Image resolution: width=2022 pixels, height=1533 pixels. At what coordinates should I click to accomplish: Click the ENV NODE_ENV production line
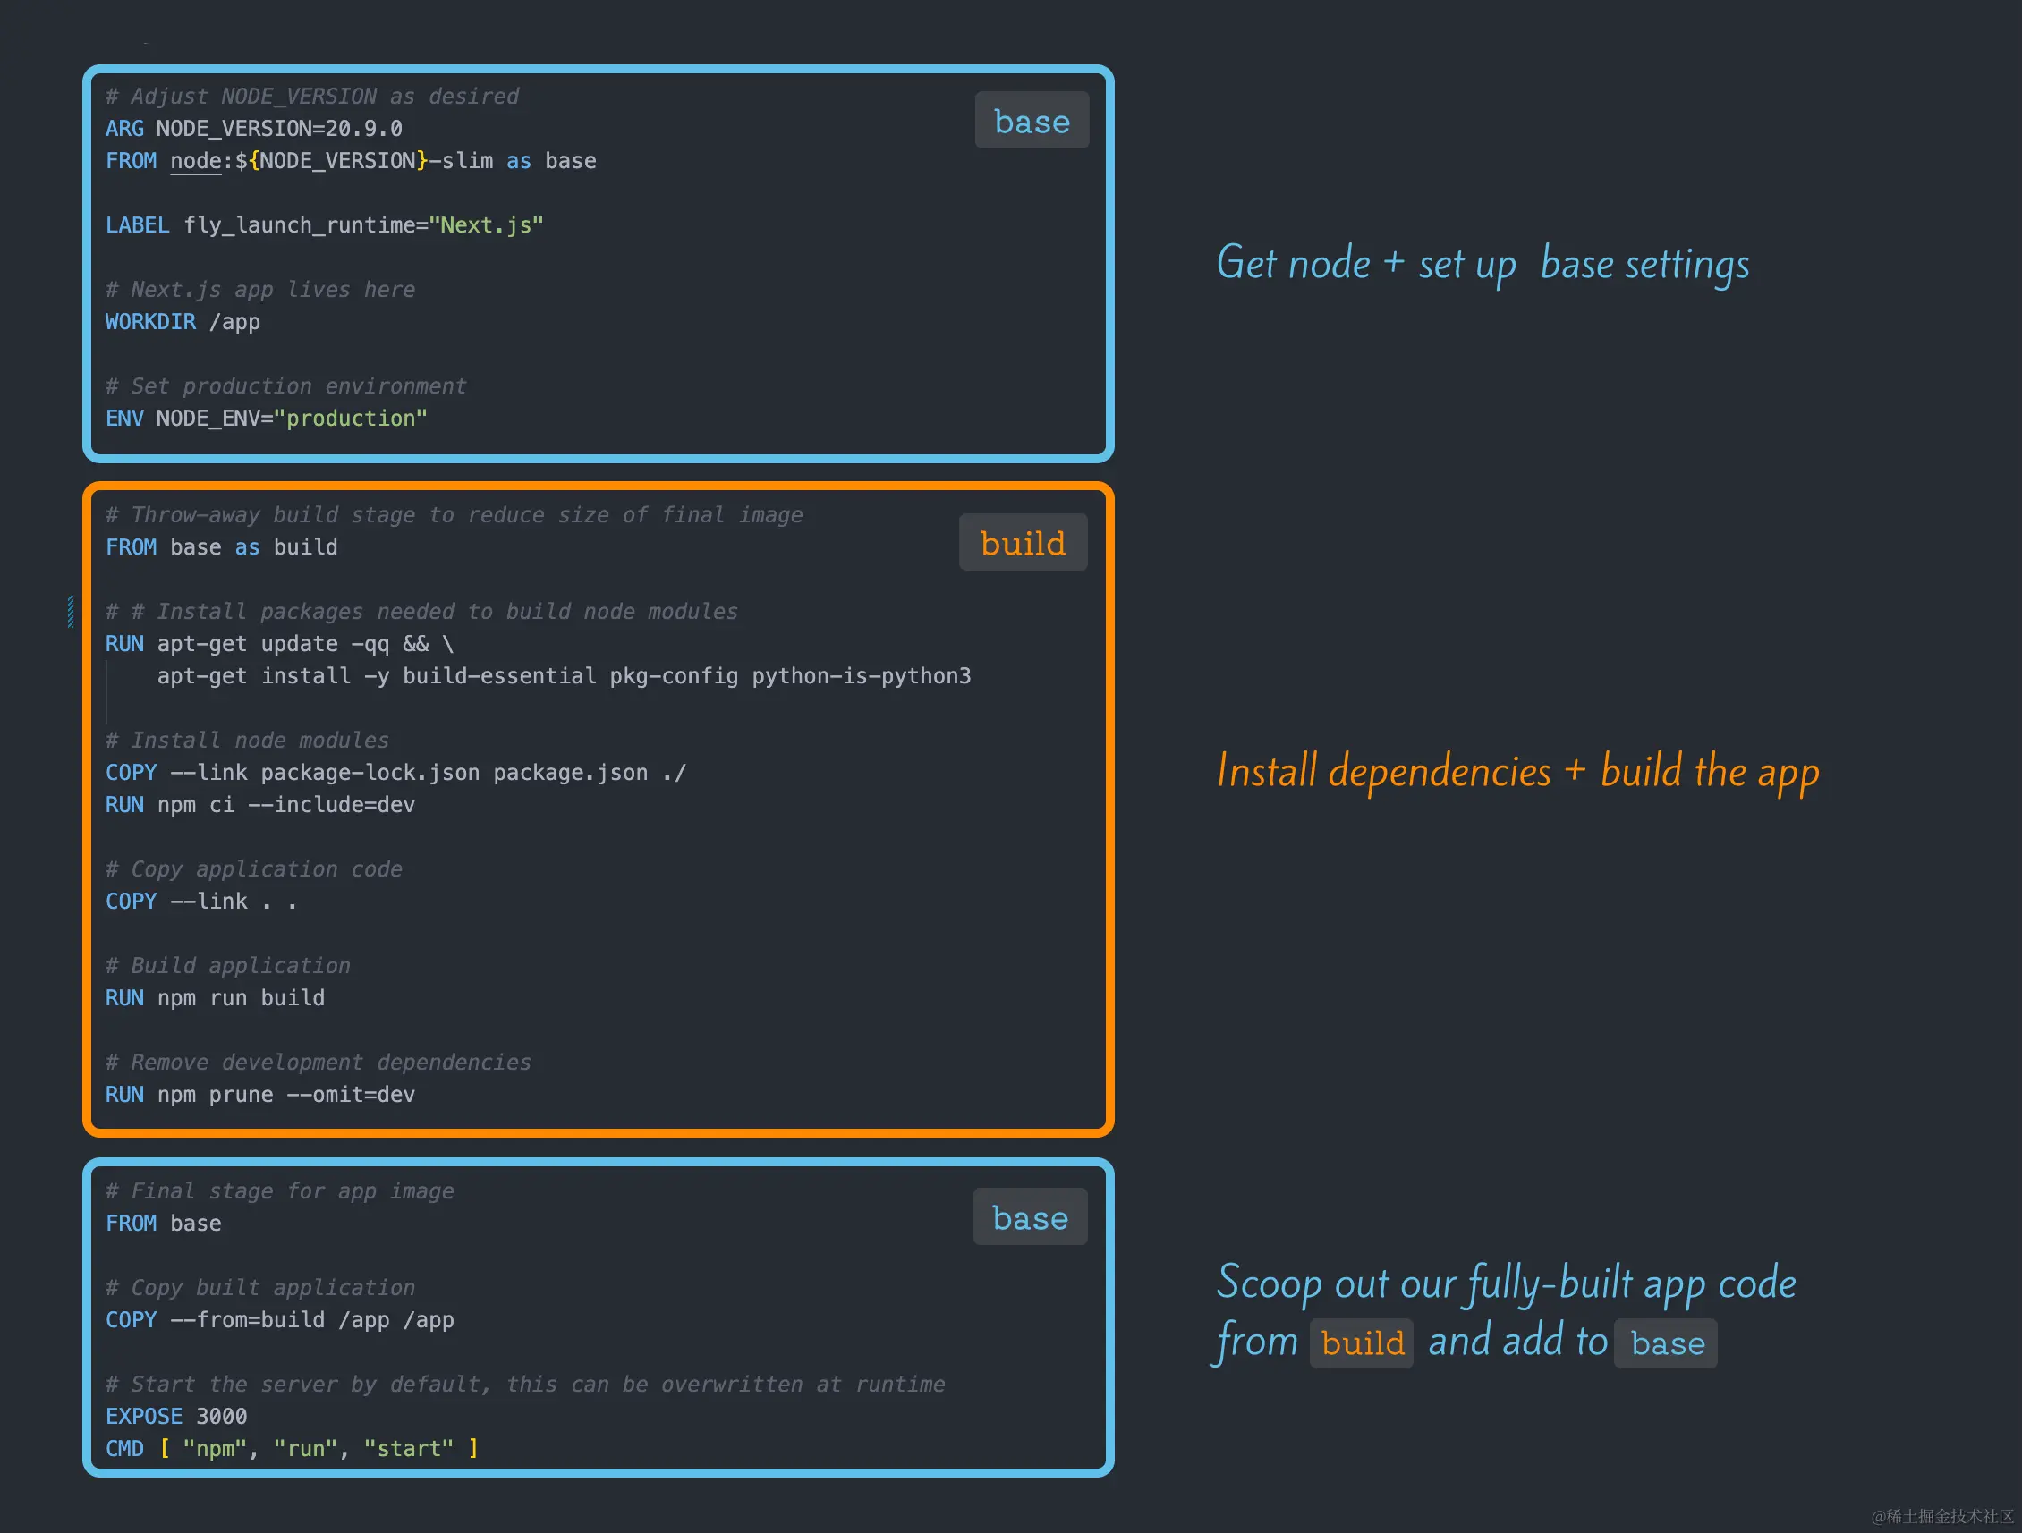coord(266,419)
